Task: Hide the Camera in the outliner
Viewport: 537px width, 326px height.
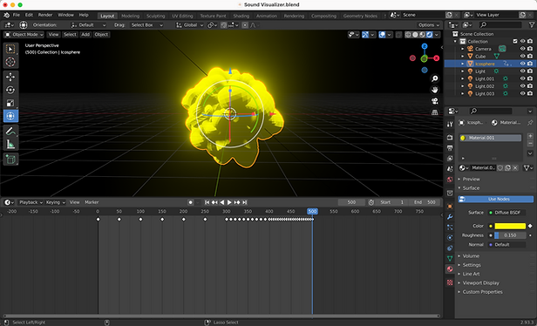Action: (523, 49)
